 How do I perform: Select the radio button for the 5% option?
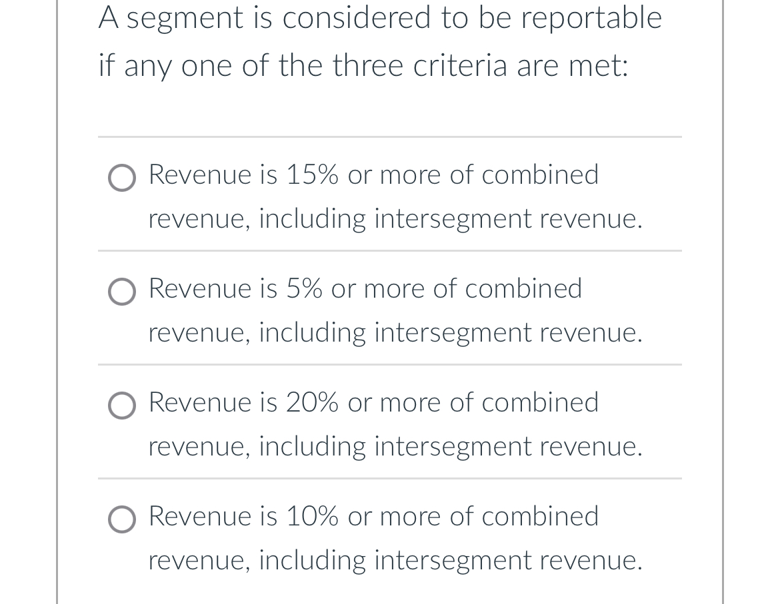pyautogui.click(x=122, y=292)
